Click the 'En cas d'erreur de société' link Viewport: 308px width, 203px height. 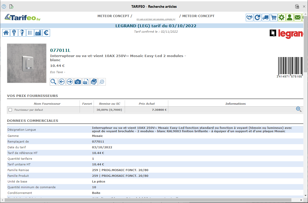coord(156,19)
